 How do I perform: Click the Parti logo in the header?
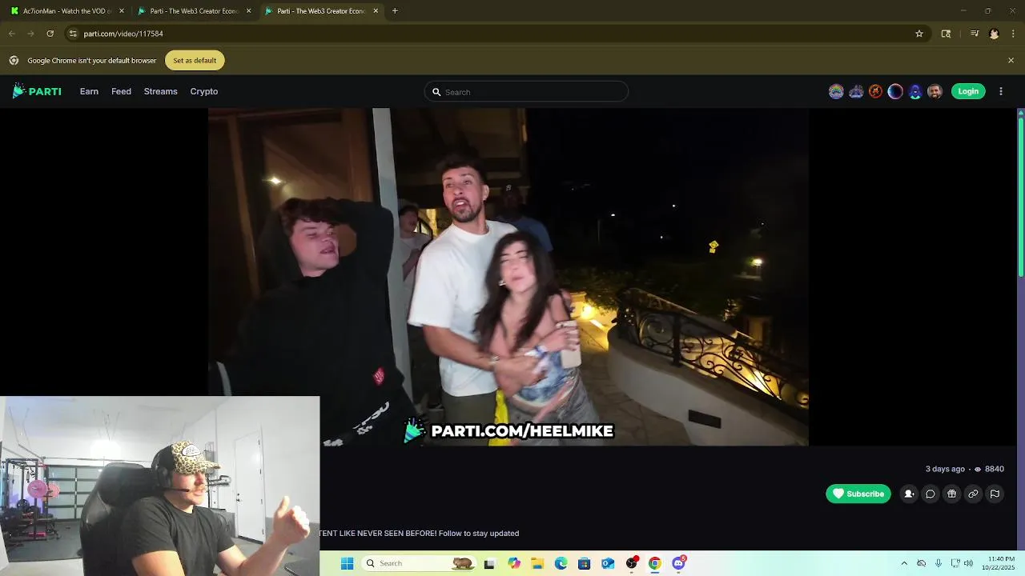(37, 91)
